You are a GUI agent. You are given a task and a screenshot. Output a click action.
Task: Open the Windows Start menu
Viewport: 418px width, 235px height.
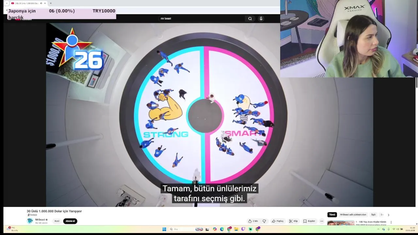(164, 229)
